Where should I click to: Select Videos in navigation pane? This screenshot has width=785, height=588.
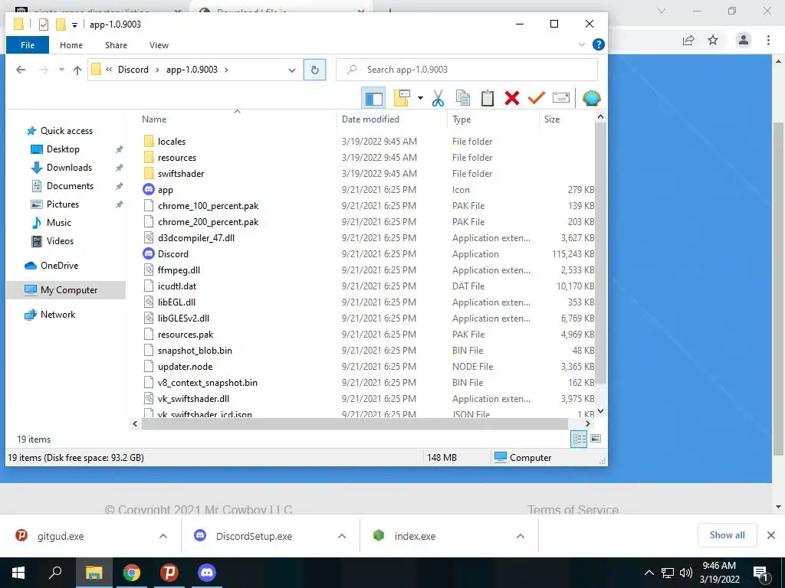coord(60,241)
